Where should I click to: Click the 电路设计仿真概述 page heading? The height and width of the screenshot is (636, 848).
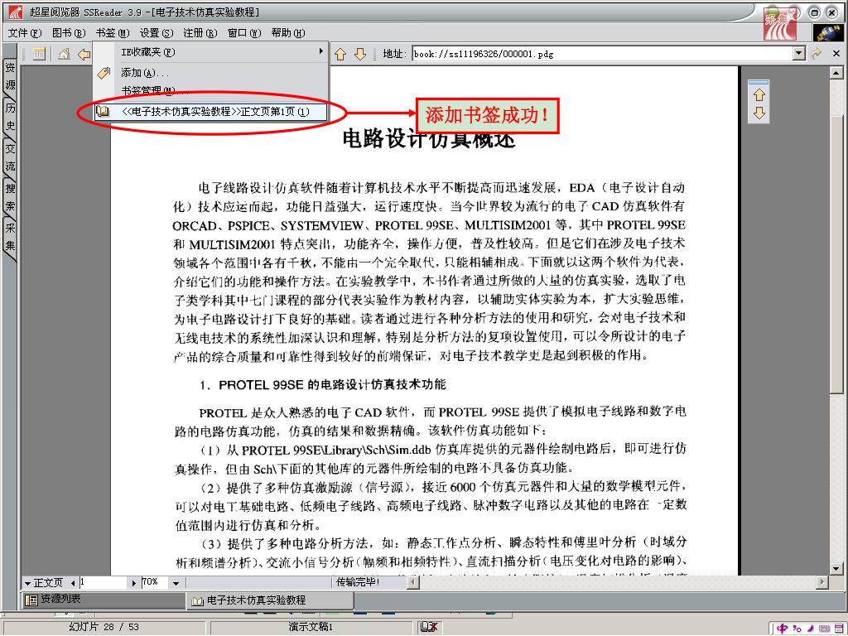[428, 139]
